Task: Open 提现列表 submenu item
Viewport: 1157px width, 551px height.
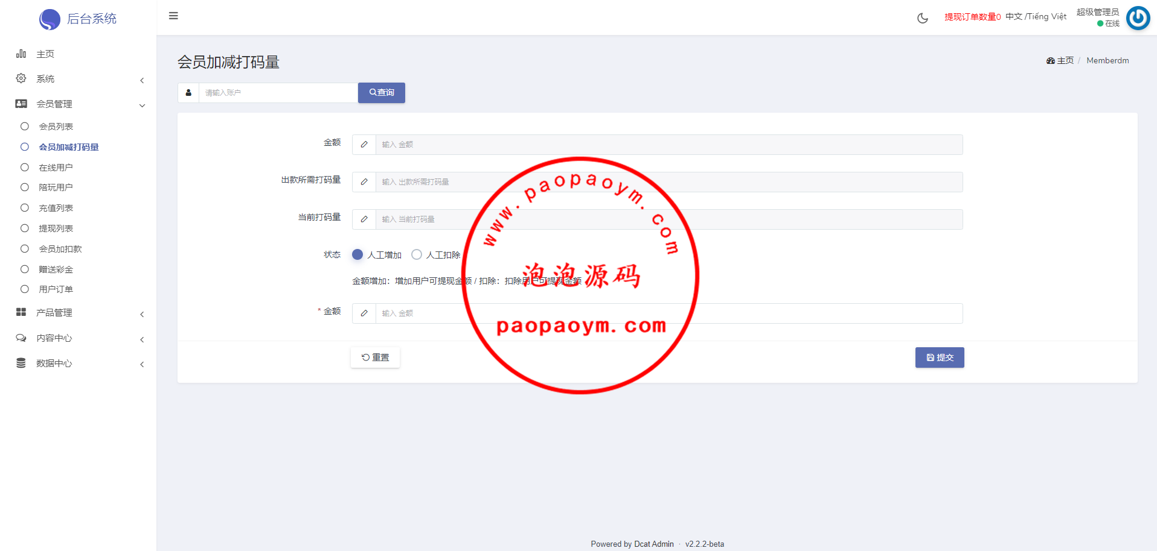Action: 56,228
